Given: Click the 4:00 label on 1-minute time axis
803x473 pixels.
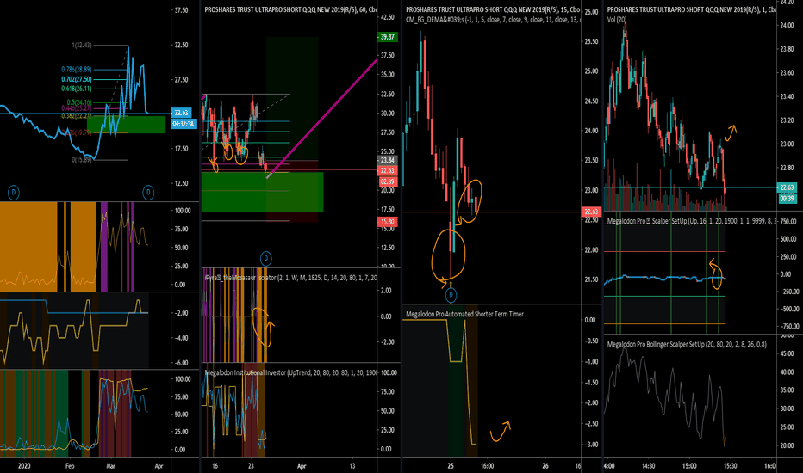Looking at the screenshot, I should tap(609, 466).
